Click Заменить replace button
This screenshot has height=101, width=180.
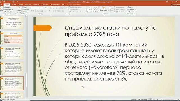(131, 9)
